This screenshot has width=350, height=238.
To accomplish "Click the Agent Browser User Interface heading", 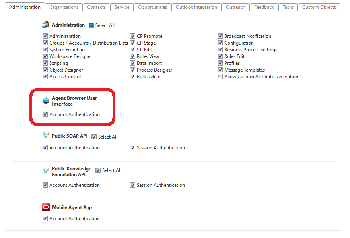I will 74,101.
